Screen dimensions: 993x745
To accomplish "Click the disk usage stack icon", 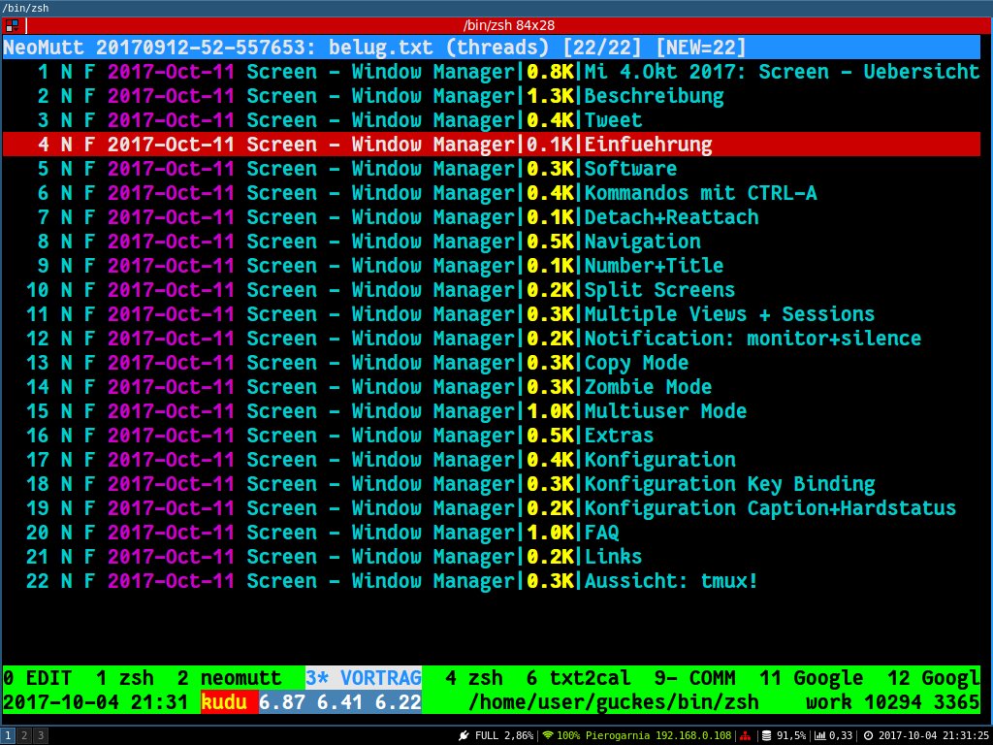I will (x=766, y=735).
